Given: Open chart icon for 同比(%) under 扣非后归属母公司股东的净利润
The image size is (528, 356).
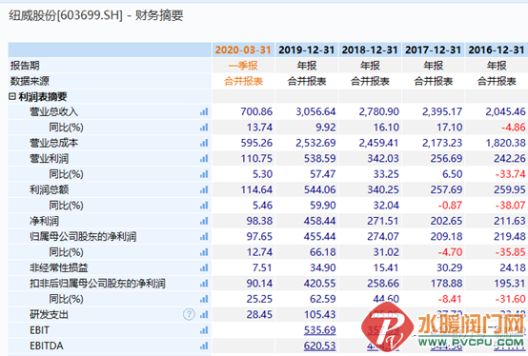Looking at the screenshot, I should pos(204,299).
